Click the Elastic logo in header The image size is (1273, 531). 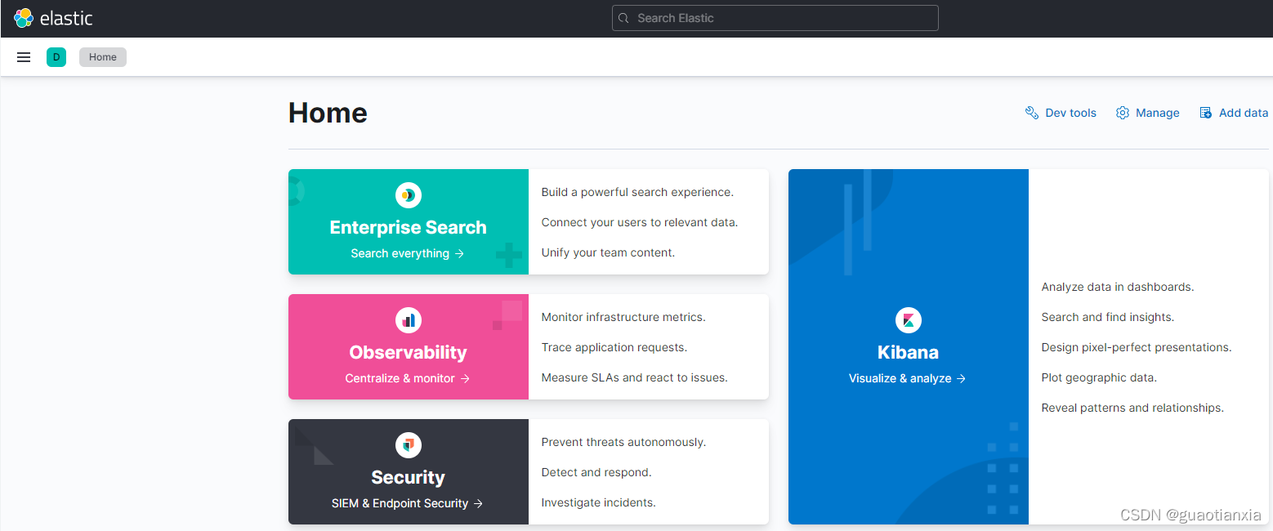[x=24, y=18]
